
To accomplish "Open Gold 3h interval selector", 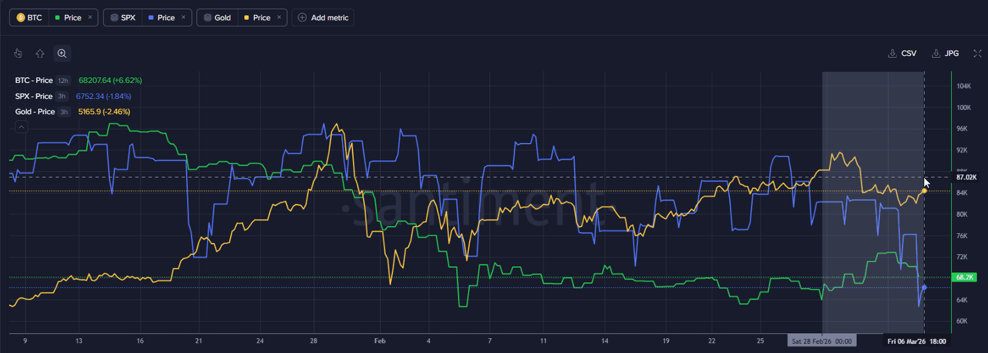I will [x=64, y=112].
